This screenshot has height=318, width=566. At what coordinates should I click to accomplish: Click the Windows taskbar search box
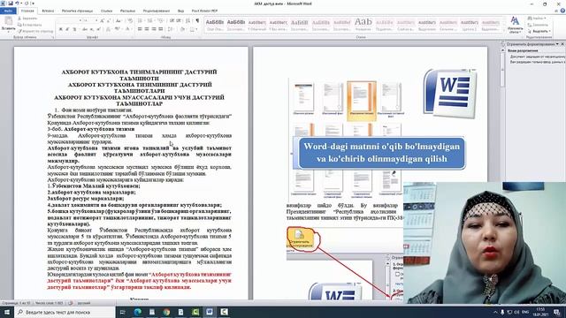pos(65,312)
